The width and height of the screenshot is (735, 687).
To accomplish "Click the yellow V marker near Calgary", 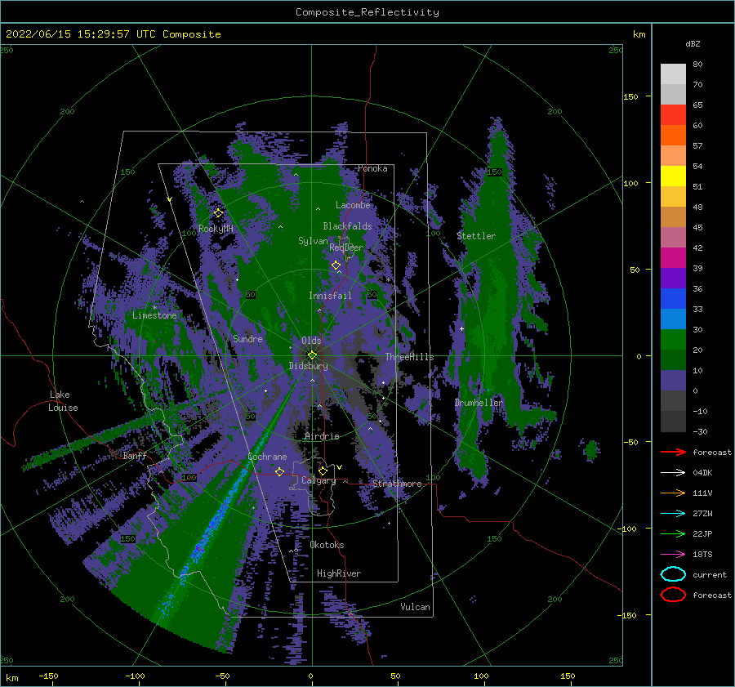I will pyautogui.click(x=340, y=467).
